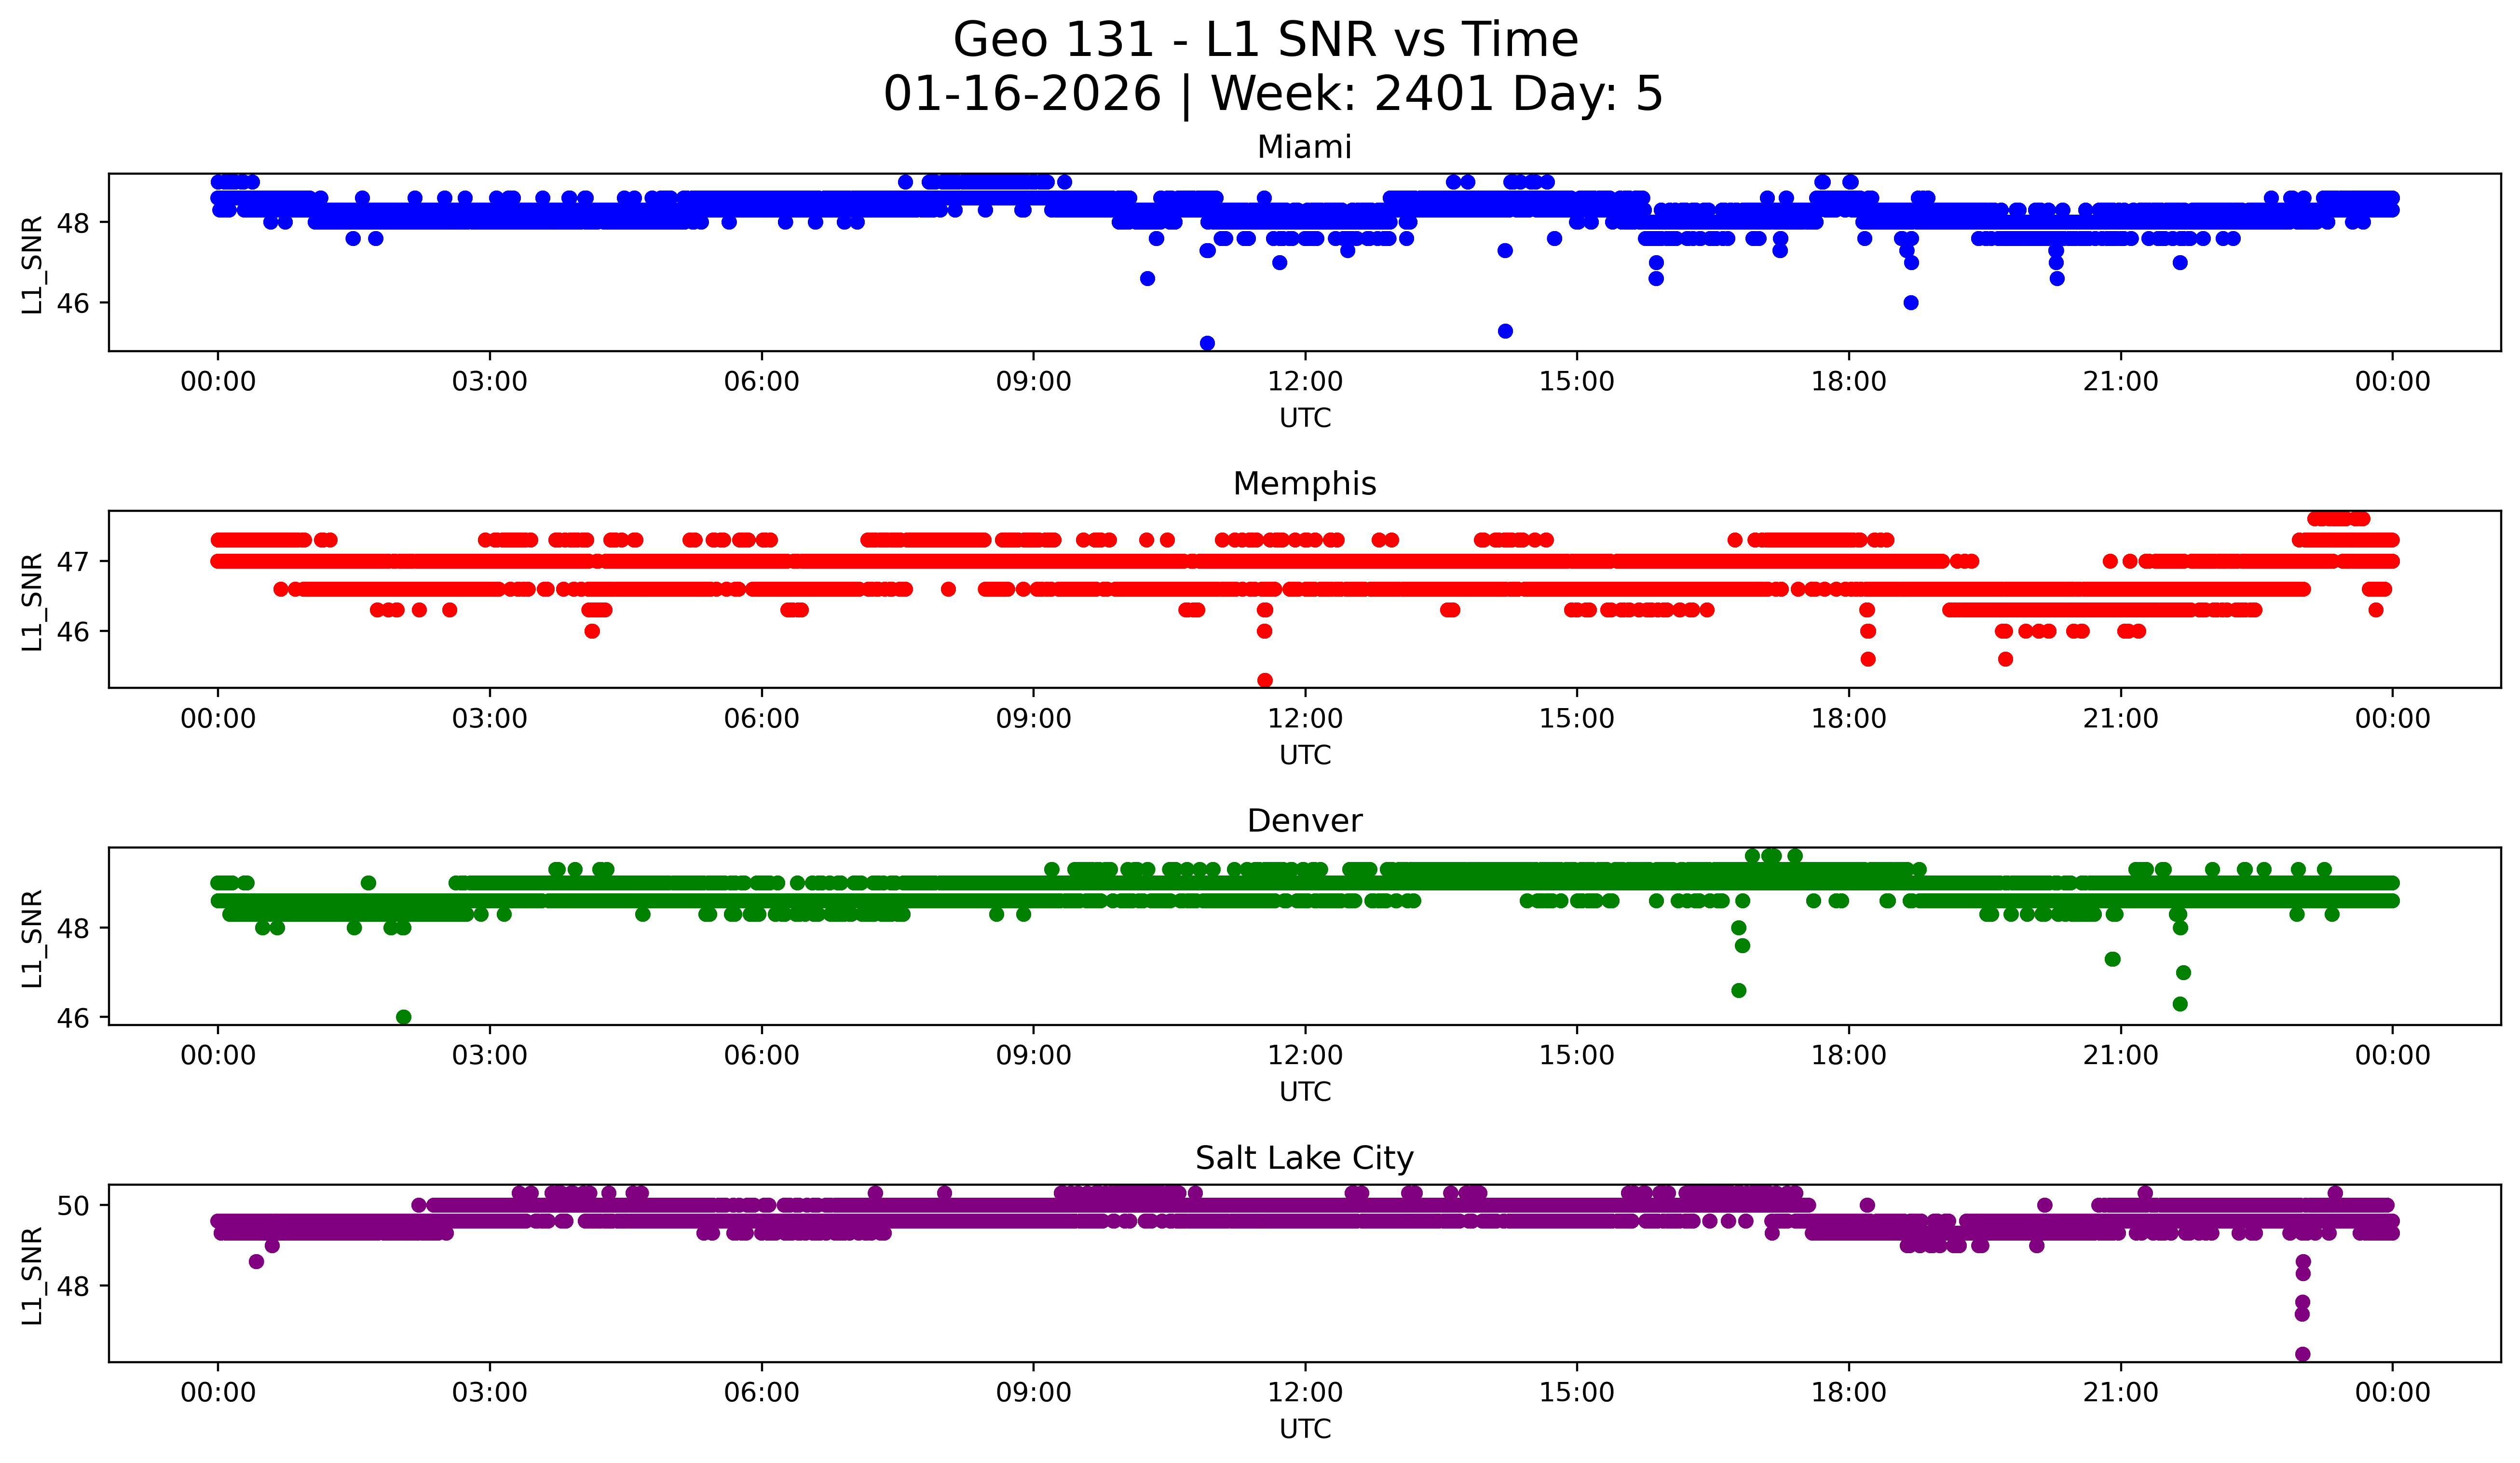Click the Salt Lake City subplot title
This screenshot has height=1463, width=2520.
point(1304,1158)
